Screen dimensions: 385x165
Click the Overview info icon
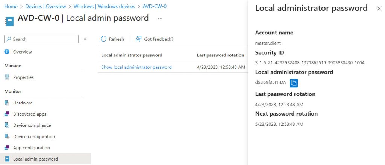pyautogui.click(x=7, y=52)
